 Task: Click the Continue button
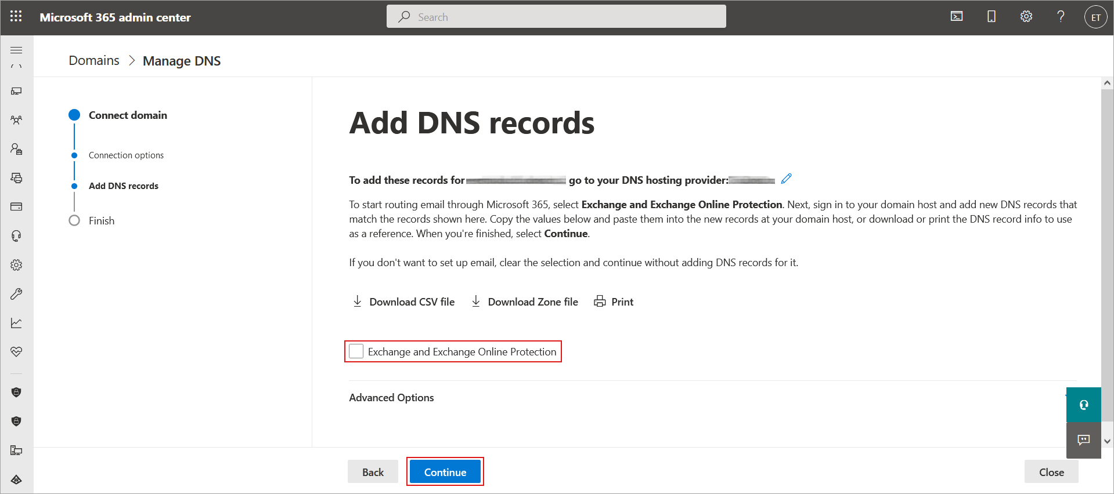pos(445,472)
